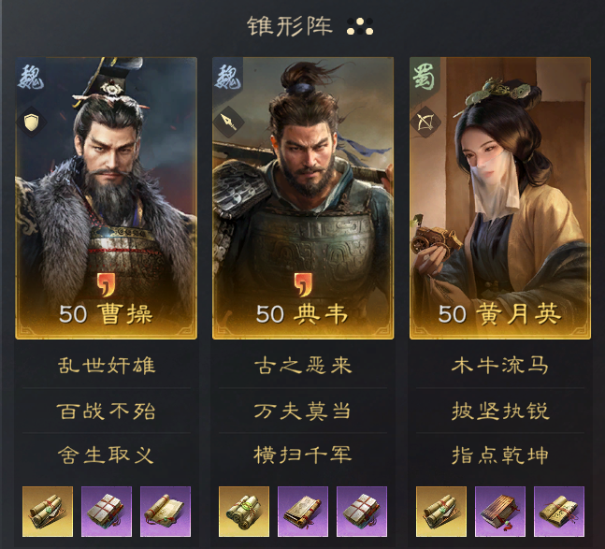Click the purple wooden book under 黄月英
605x549 pixels.
click(x=500, y=512)
